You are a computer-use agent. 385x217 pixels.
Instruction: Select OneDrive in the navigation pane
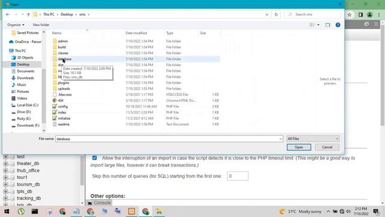click(25, 42)
